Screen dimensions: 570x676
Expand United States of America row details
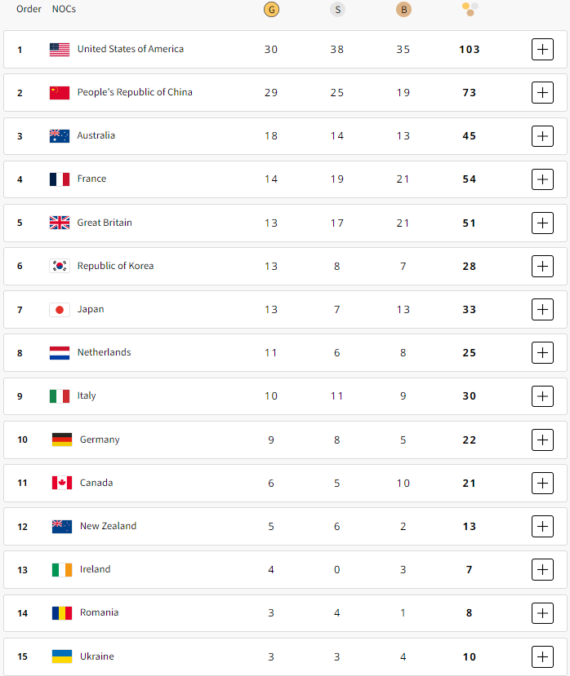coord(542,49)
